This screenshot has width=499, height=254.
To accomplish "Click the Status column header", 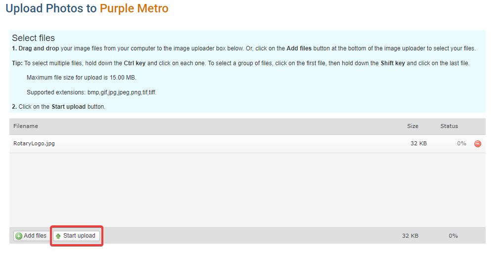I will point(449,127).
